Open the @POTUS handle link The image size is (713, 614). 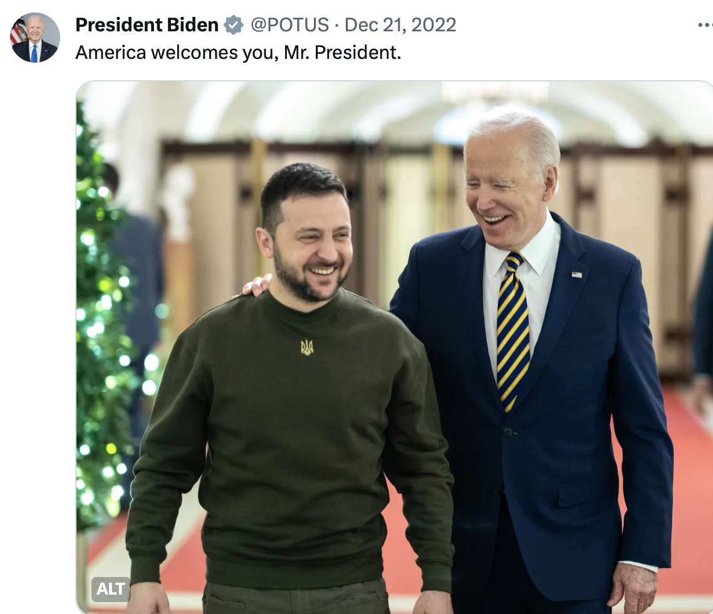289,25
